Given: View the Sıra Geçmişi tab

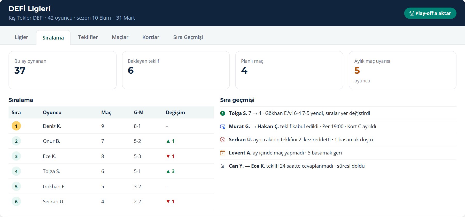Looking at the screenshot, I should coord(188,37).
